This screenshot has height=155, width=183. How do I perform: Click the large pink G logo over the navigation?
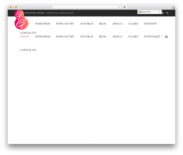pyautogui.click(x=21, y=23)
